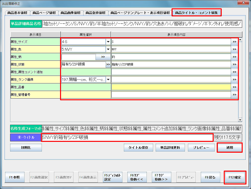Click the >> button in 属性_色 content row
The width and height of the screenshot is (251, 189).
(234, 49)
